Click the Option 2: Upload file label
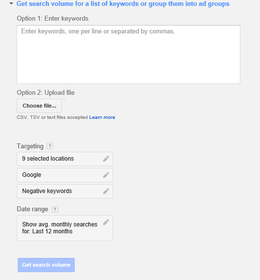 pyautogui.click(x=46, y=93)
